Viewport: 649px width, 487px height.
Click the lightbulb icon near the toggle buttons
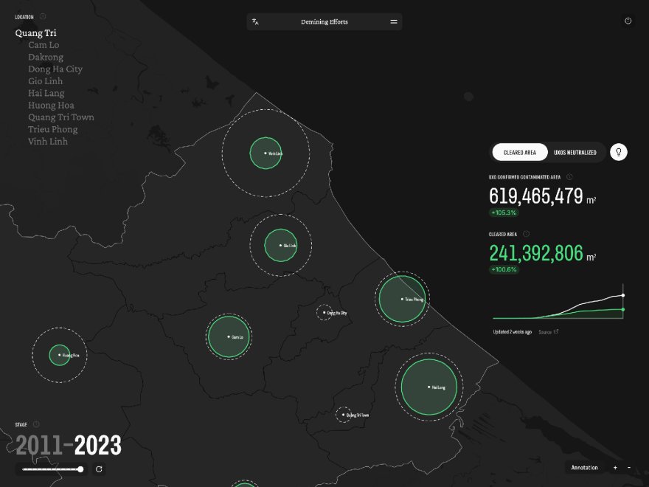tap(619, 152)
